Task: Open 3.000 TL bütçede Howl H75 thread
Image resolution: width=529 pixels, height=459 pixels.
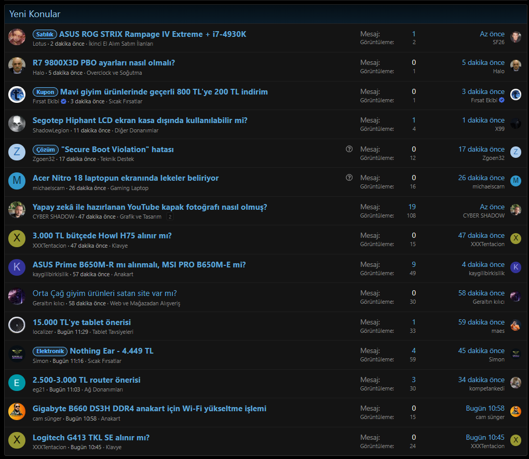Action: click(102, 236)
